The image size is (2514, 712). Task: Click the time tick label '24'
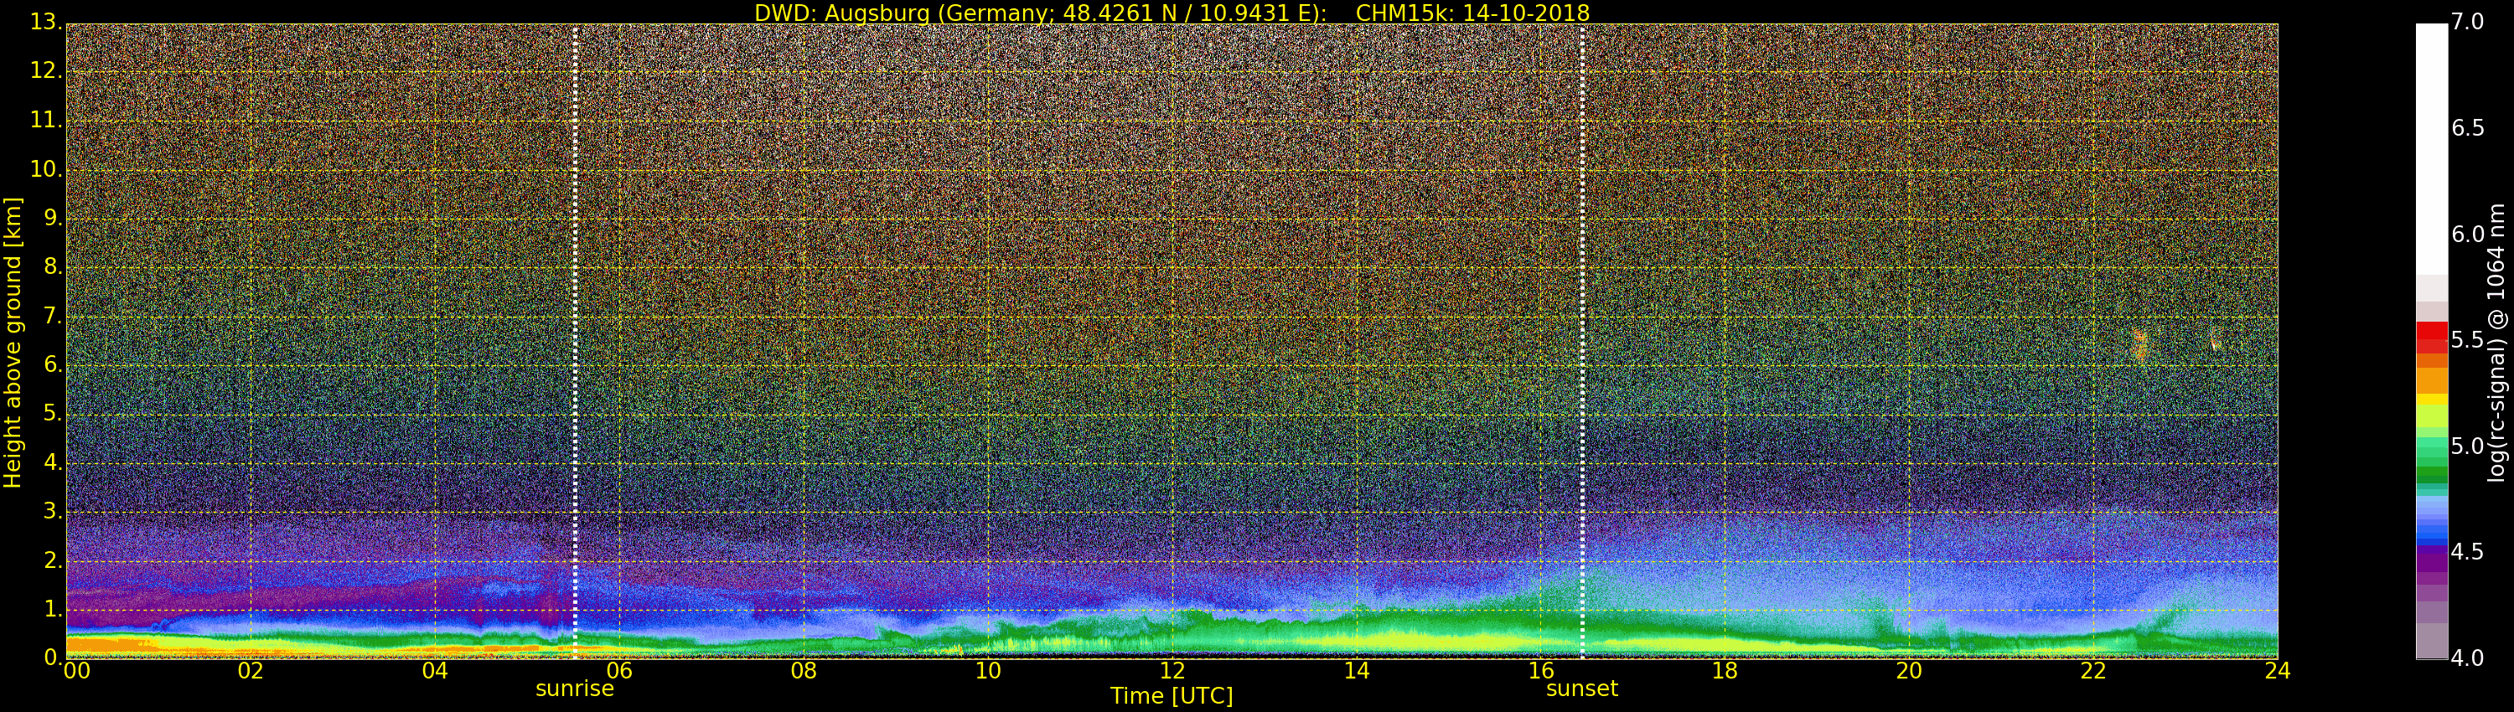[2278, 671]
